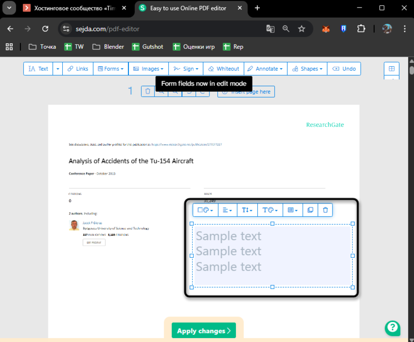
Task: Open the browser Extensions puzzle icon
Action: pos(361,29)
